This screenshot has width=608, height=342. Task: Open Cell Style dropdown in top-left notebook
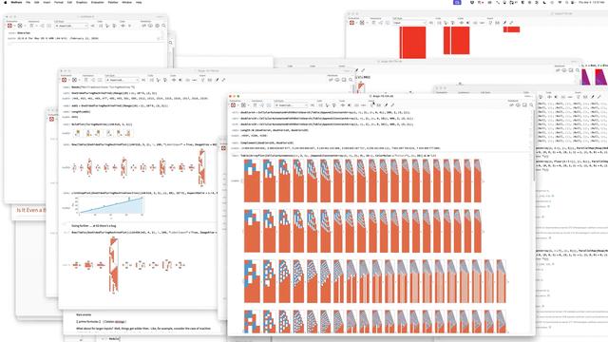71,26
